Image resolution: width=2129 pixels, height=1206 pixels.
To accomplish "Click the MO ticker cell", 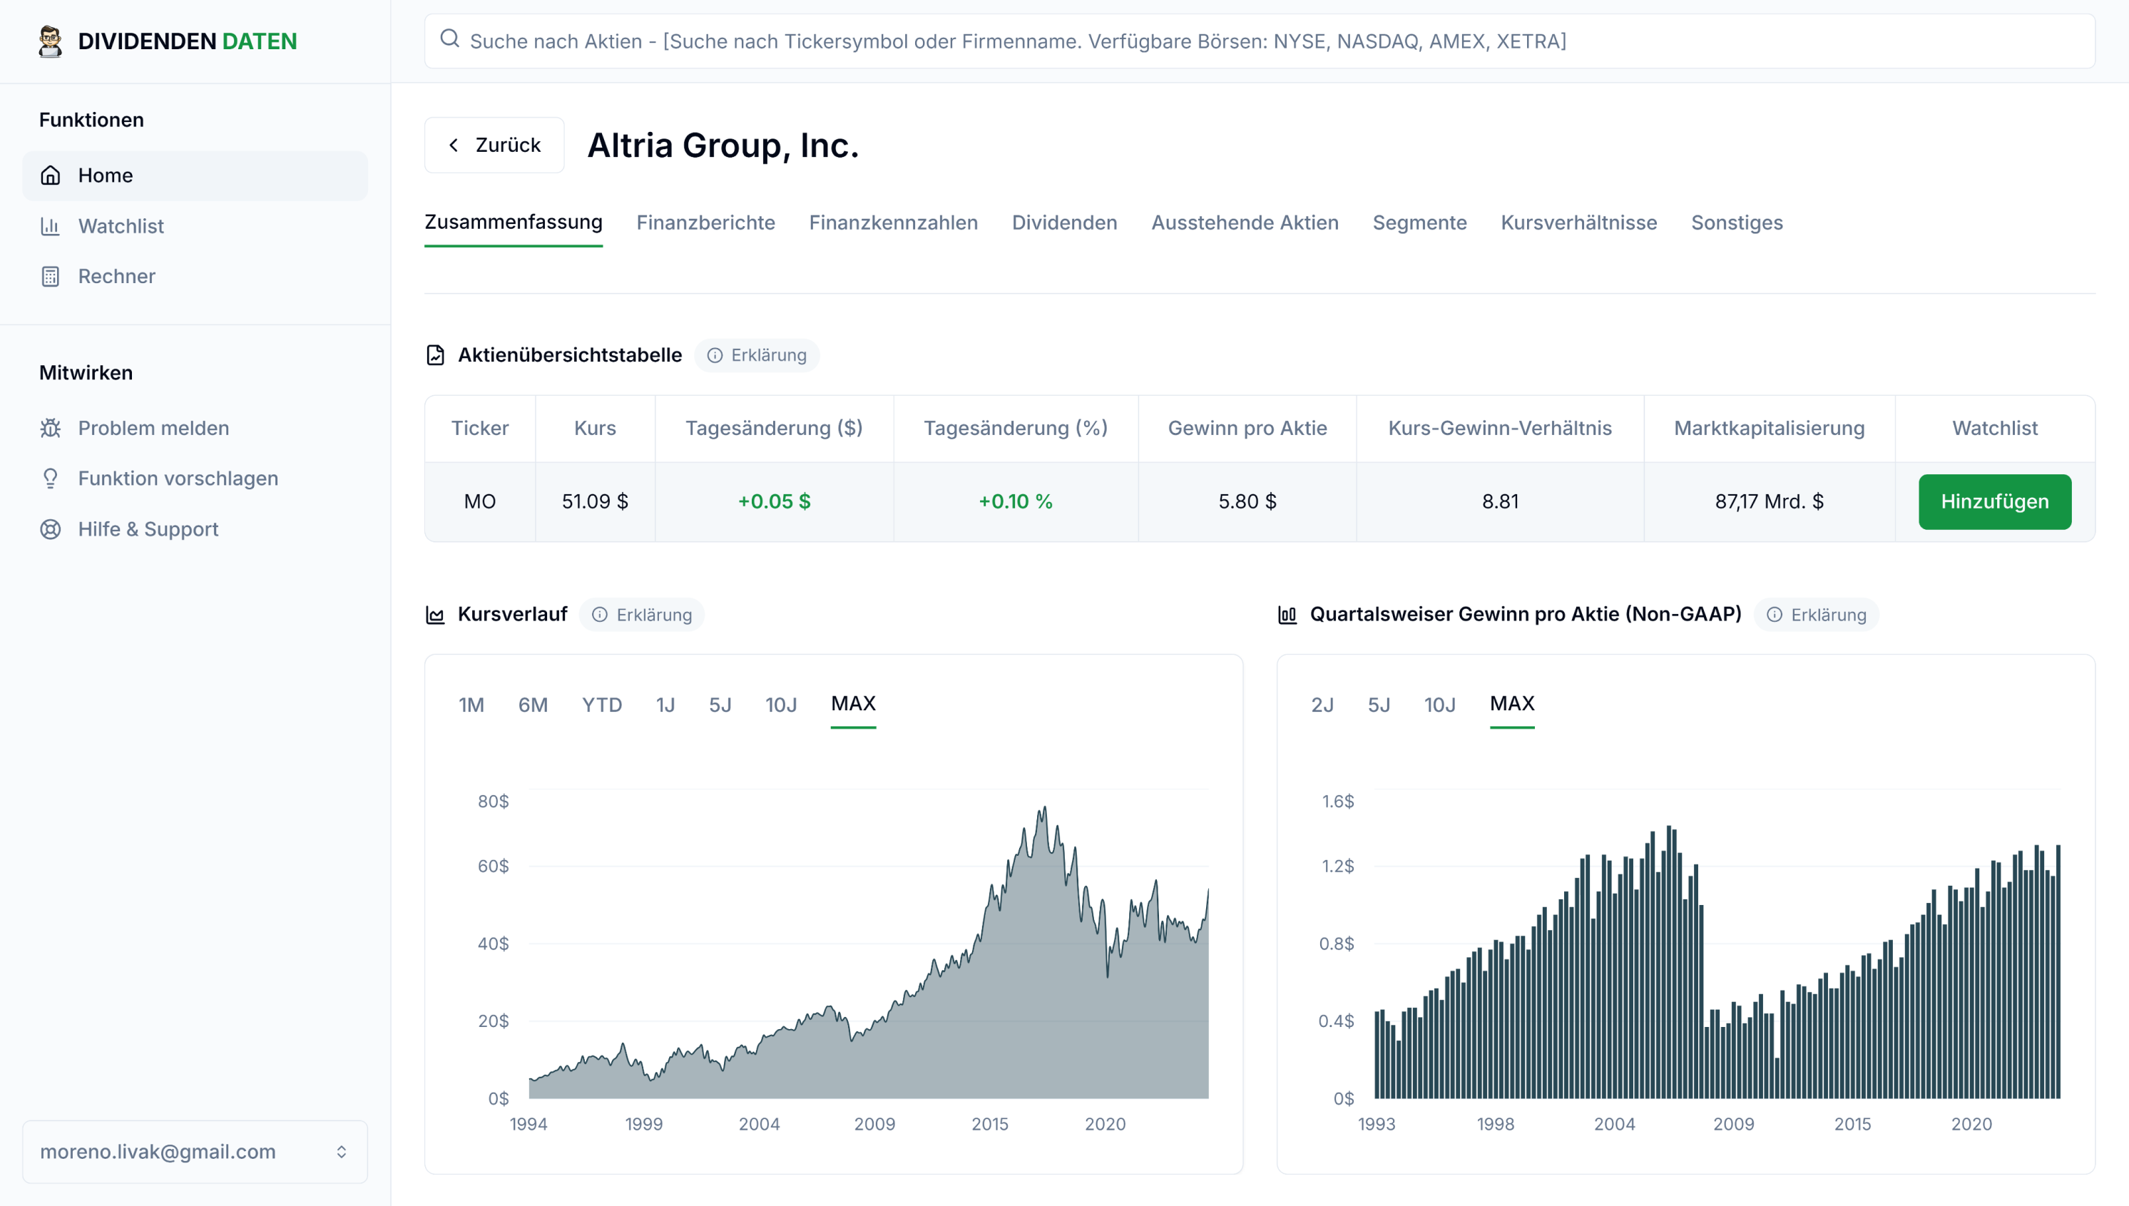I will coord(480,502).
